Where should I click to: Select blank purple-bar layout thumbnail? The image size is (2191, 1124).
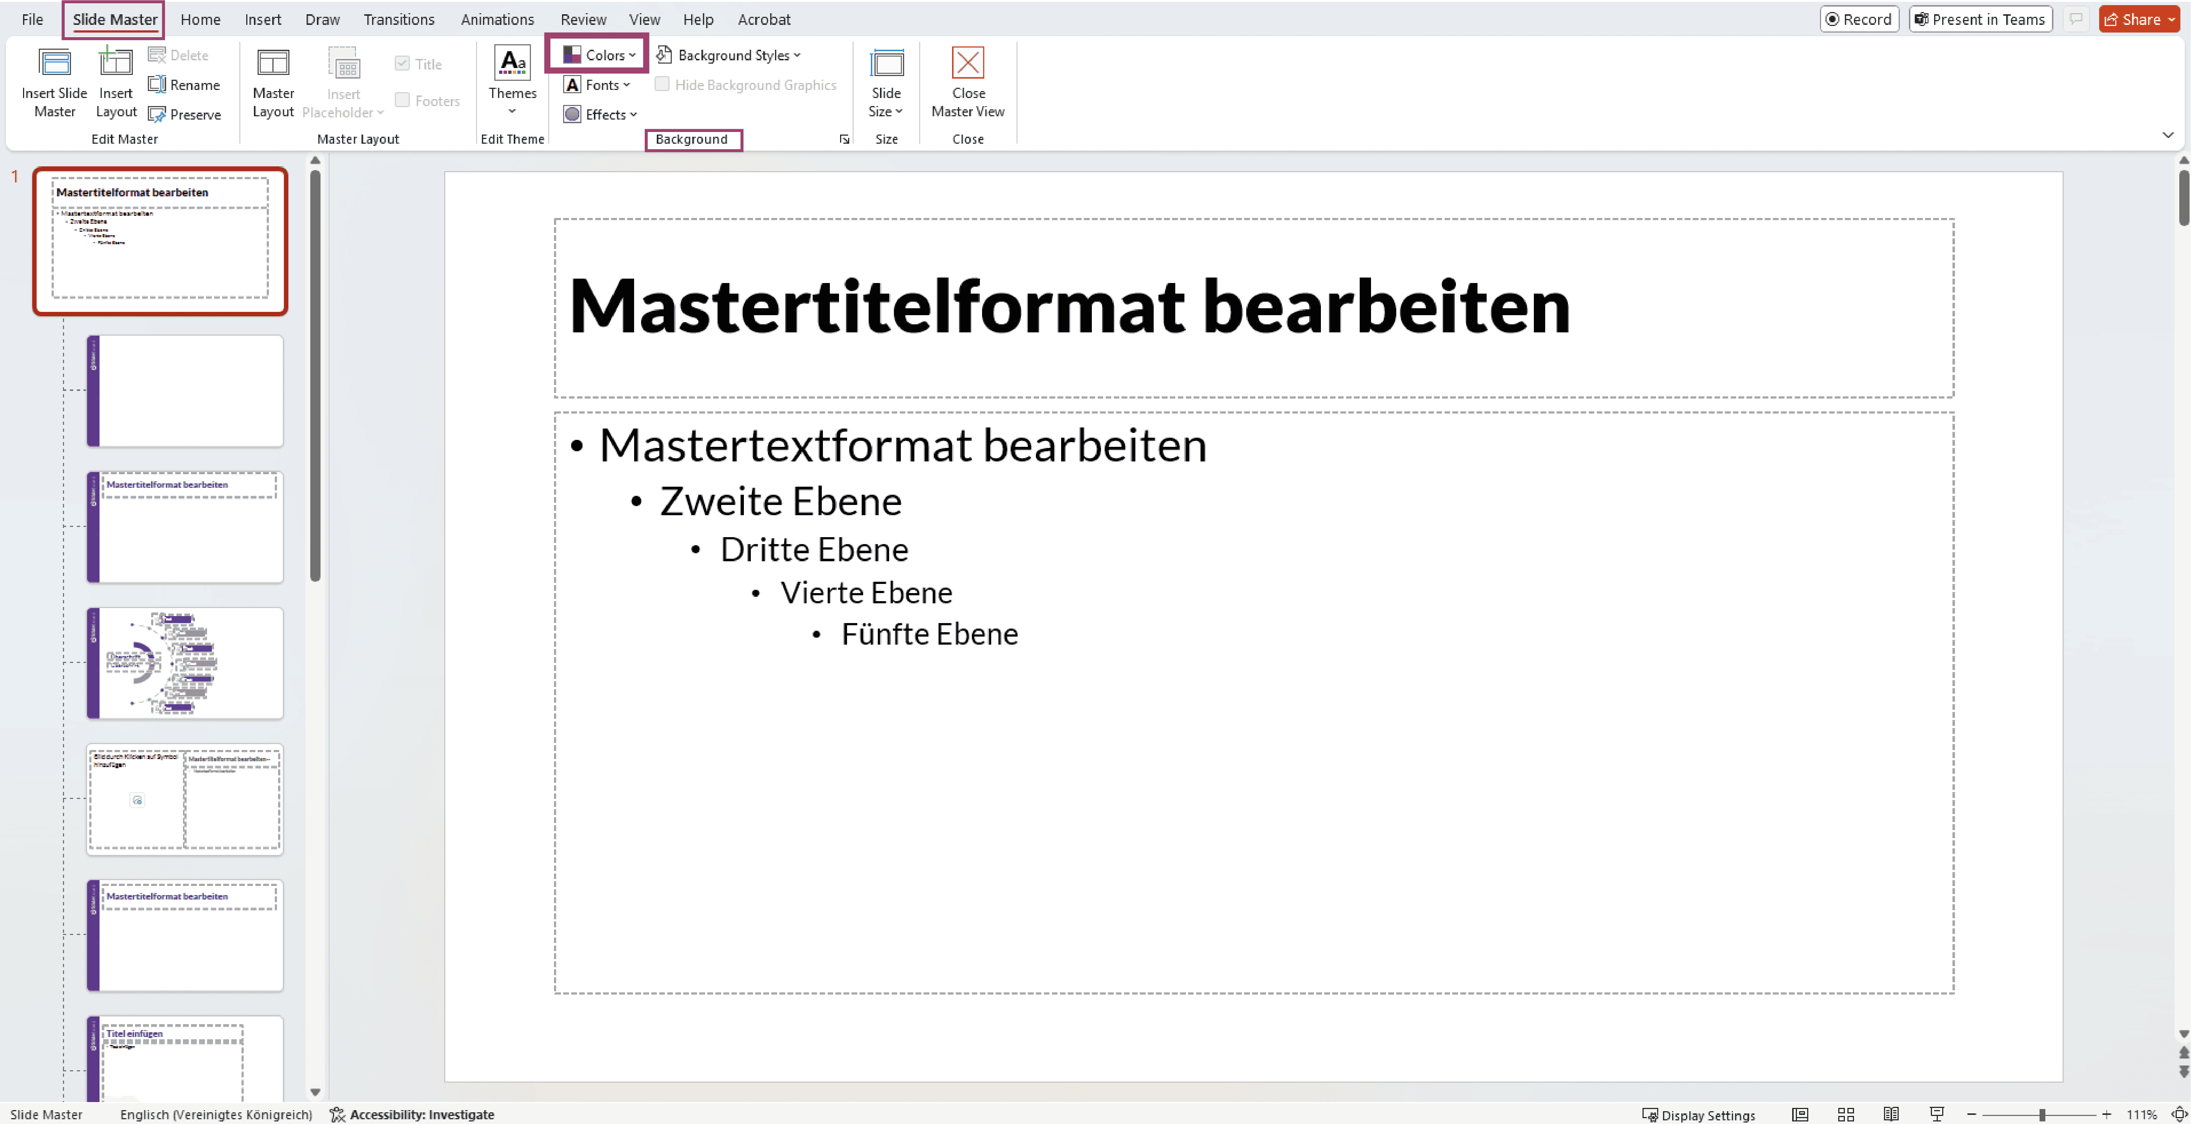point(184,391)
